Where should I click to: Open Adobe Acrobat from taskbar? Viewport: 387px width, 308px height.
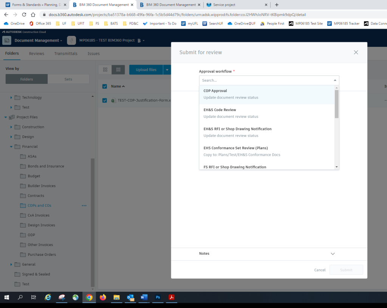click(x=172, y=297)
